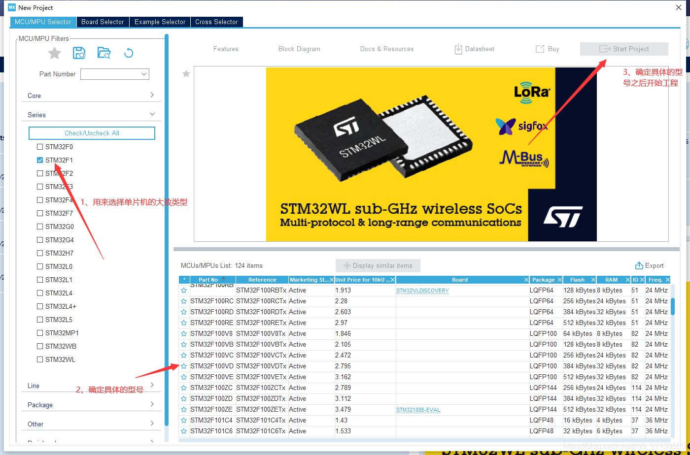The width and height of the screenshot is (690, 455).
Task: Click the STM32WL promotional banner
Action: 431,154
